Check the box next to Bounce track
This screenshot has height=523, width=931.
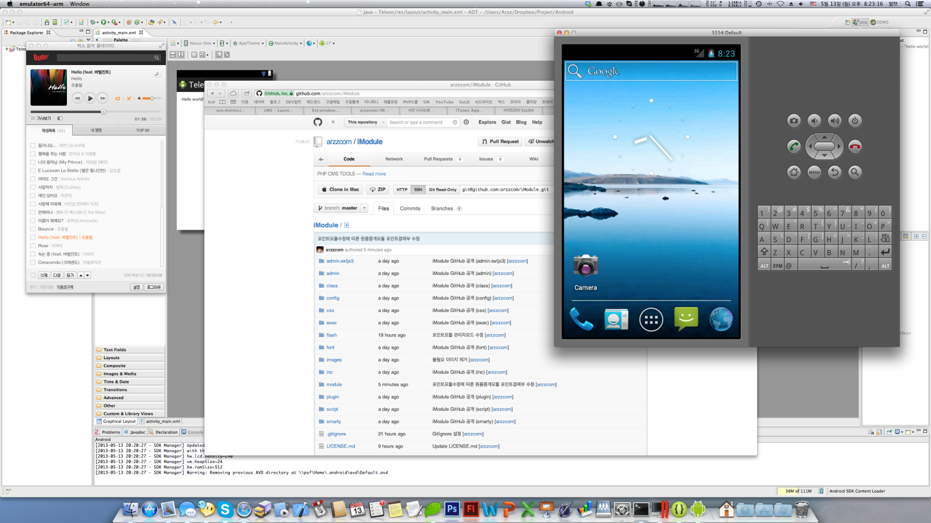click(x=33, y=229)
